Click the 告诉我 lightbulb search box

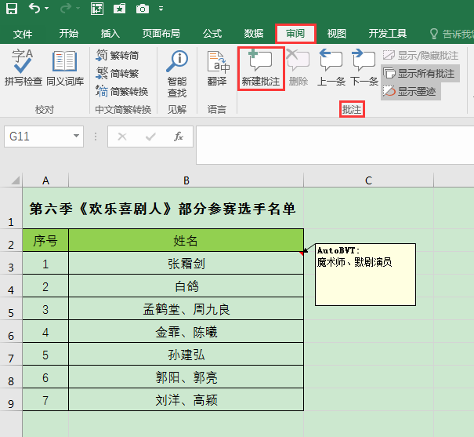pyautogui.click(x=452, y=34)
